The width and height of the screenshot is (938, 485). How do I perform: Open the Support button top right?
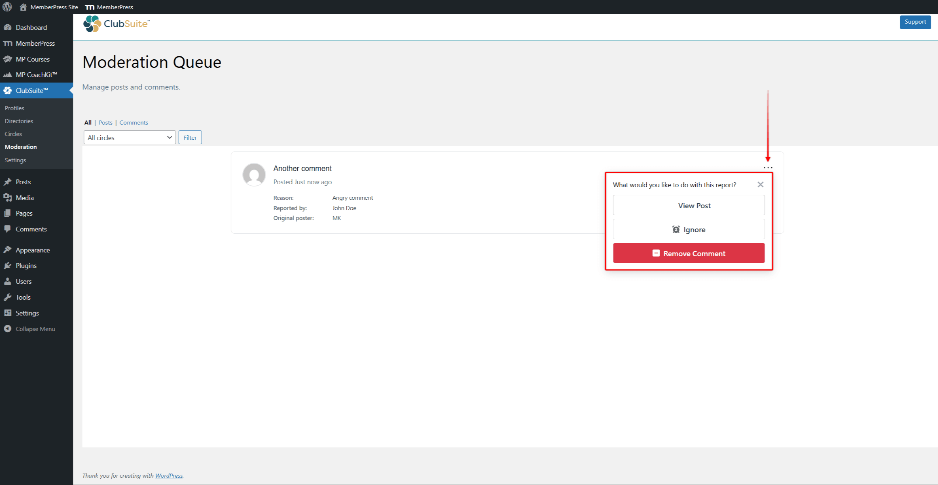[915, 22]
